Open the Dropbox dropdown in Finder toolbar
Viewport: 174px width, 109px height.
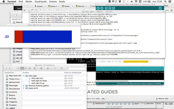[x=42, y=68]
